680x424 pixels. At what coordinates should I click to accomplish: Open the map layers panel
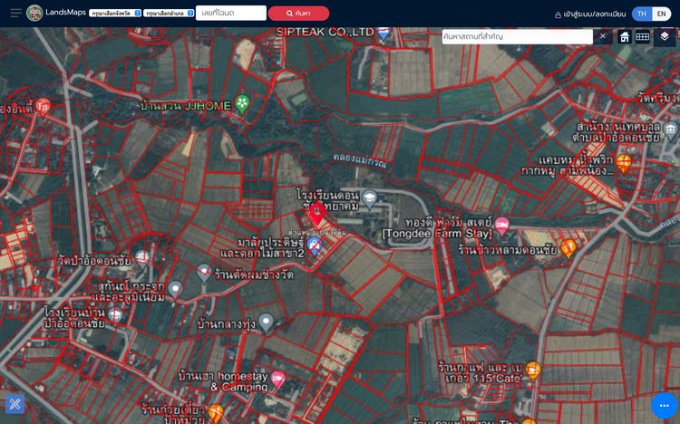click(665, 36)
